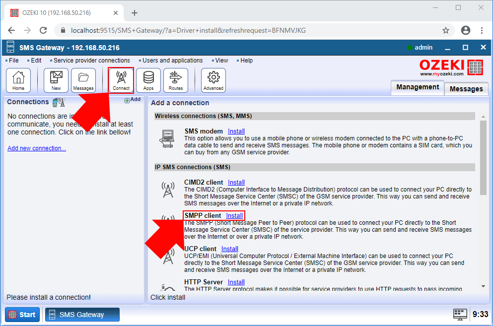Select the Management tab

(x=417, y=87)
